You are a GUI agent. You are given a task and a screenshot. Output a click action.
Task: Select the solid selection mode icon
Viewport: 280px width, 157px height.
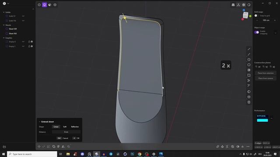tap(55, 5)
